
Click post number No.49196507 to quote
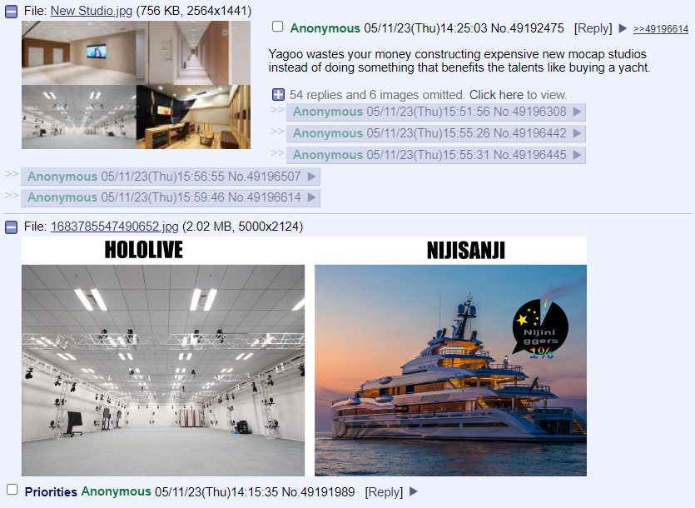tap(264, 177)
